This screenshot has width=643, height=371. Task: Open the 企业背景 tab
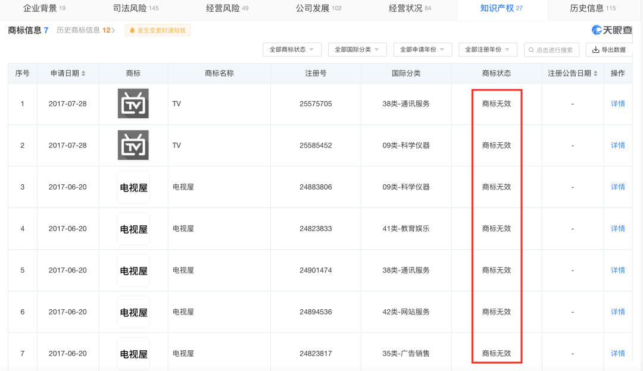click(44, 8)
